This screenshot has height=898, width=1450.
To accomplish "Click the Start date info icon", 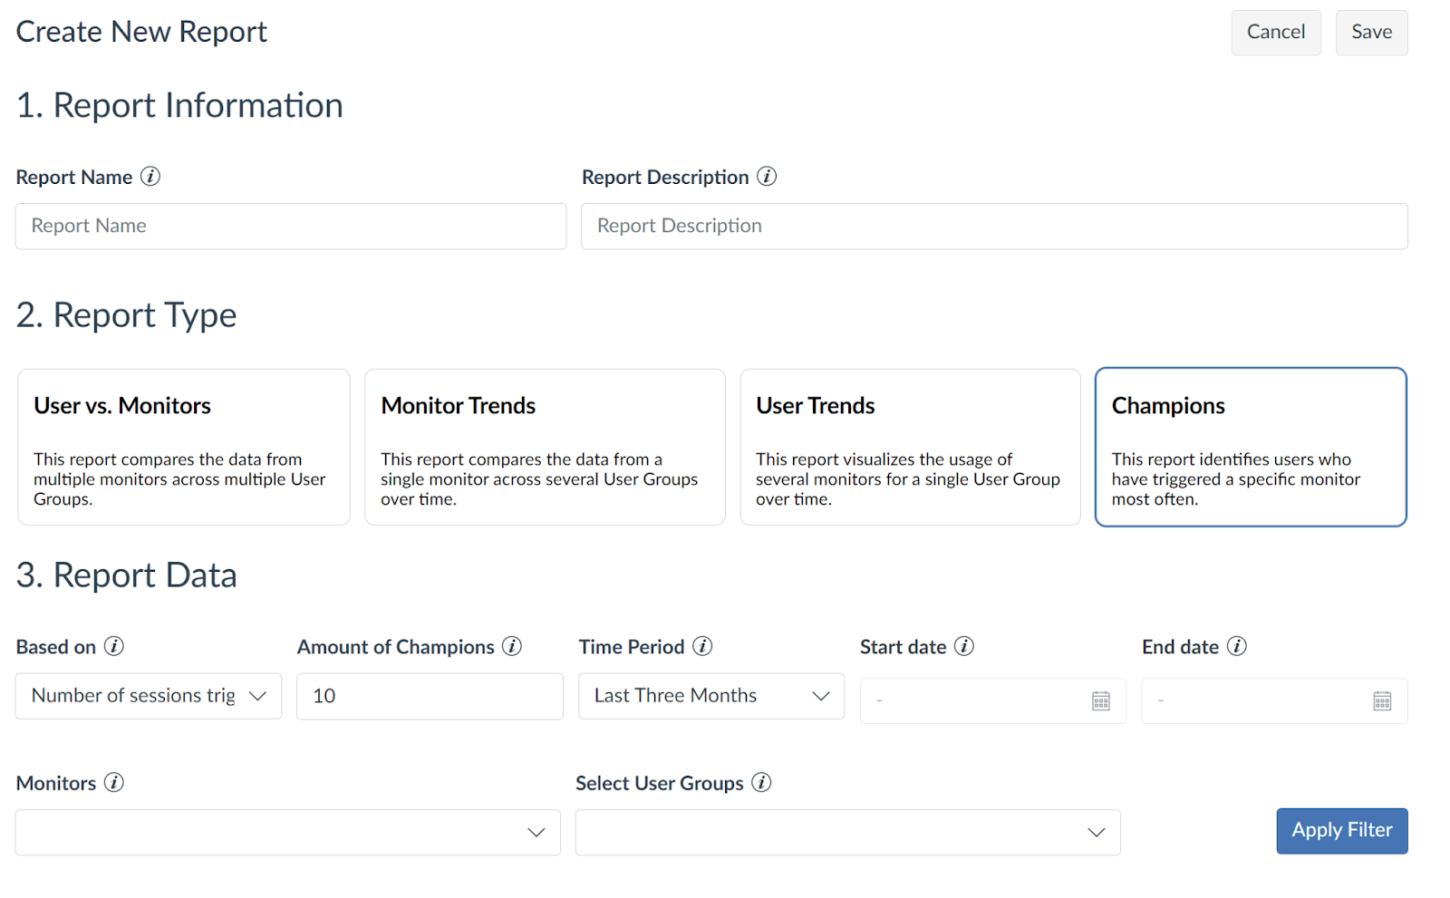I will [x=964, y=646].
